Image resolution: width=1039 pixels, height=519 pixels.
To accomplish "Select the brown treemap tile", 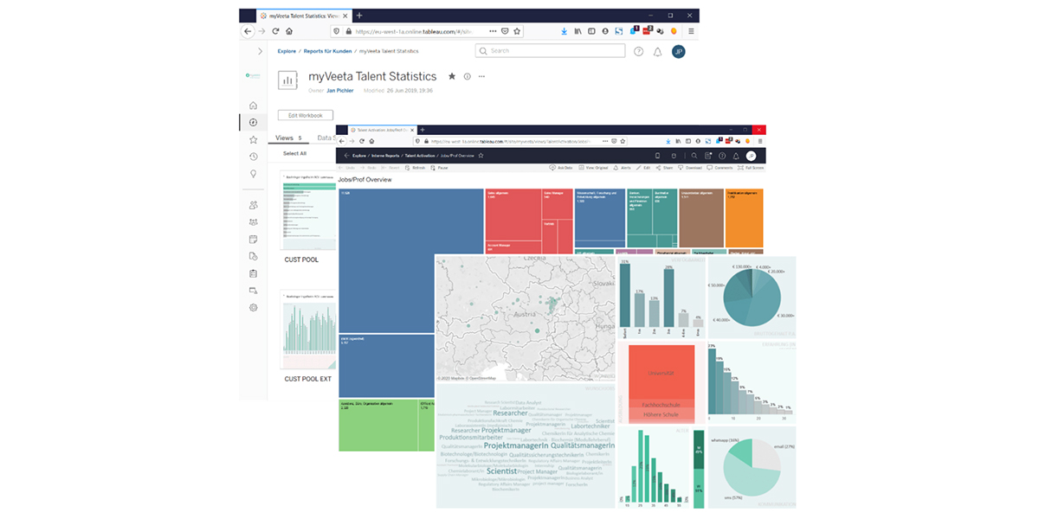I will (x=700, y=218).
